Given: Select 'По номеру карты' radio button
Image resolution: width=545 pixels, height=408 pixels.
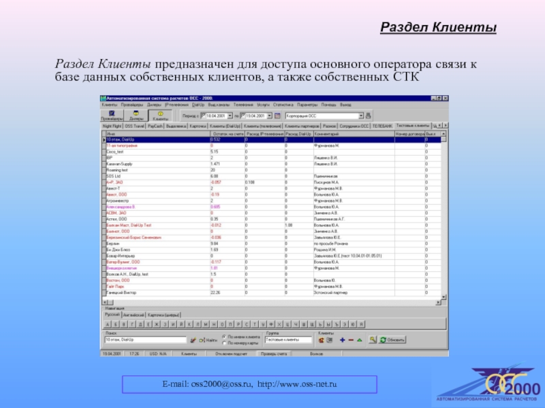Looking at the screenshot, I should point(225,343).
